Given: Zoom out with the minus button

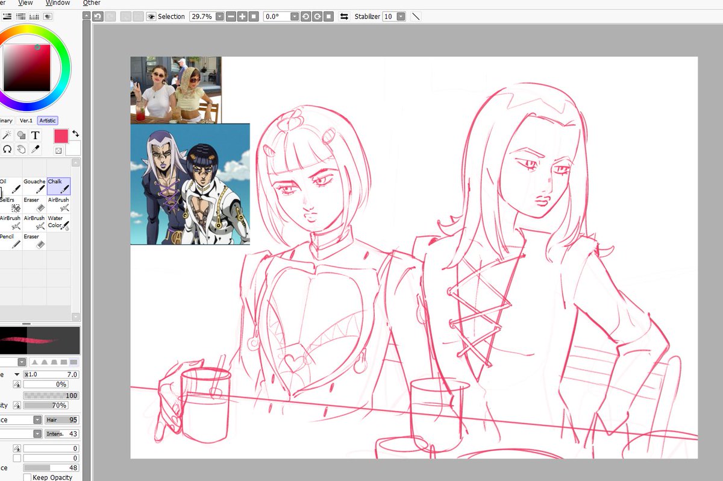Looking at the screenshot, I should click(x=231, y=16).
